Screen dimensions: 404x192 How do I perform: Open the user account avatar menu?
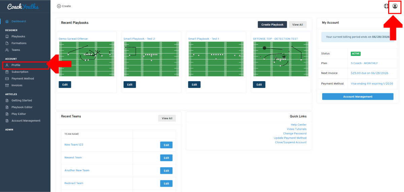[x=395, y=6]
